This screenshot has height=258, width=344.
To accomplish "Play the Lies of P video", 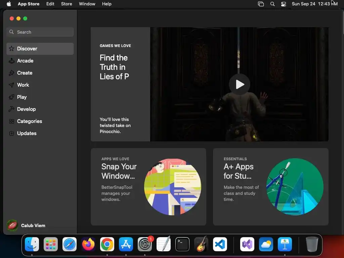I will [239, 84].
